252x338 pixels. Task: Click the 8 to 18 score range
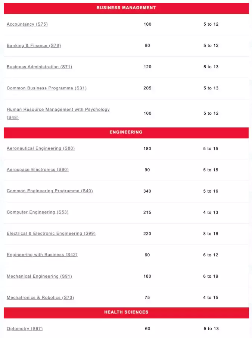211,234
